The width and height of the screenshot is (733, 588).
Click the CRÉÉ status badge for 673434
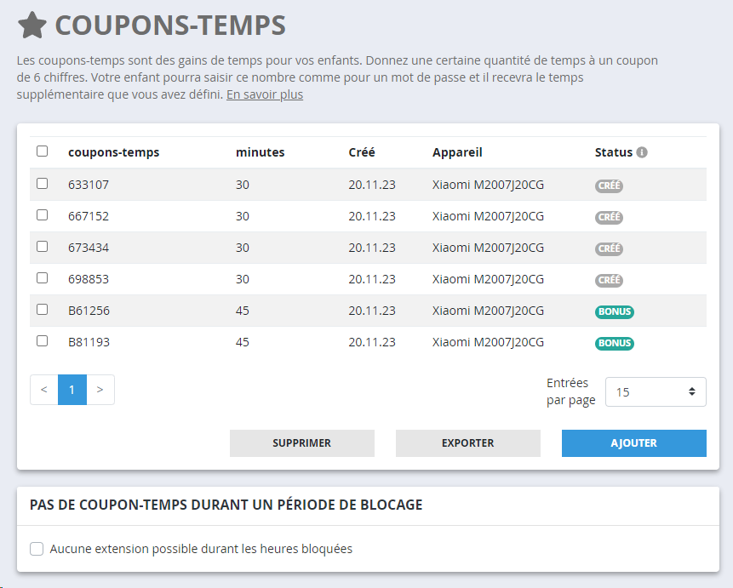(609, 248)
